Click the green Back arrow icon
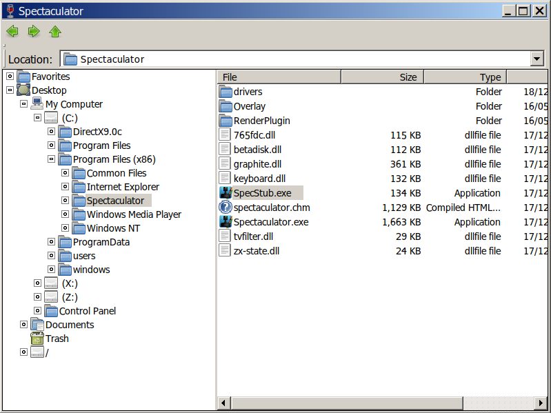551x413 pixels. click(12, 31)
